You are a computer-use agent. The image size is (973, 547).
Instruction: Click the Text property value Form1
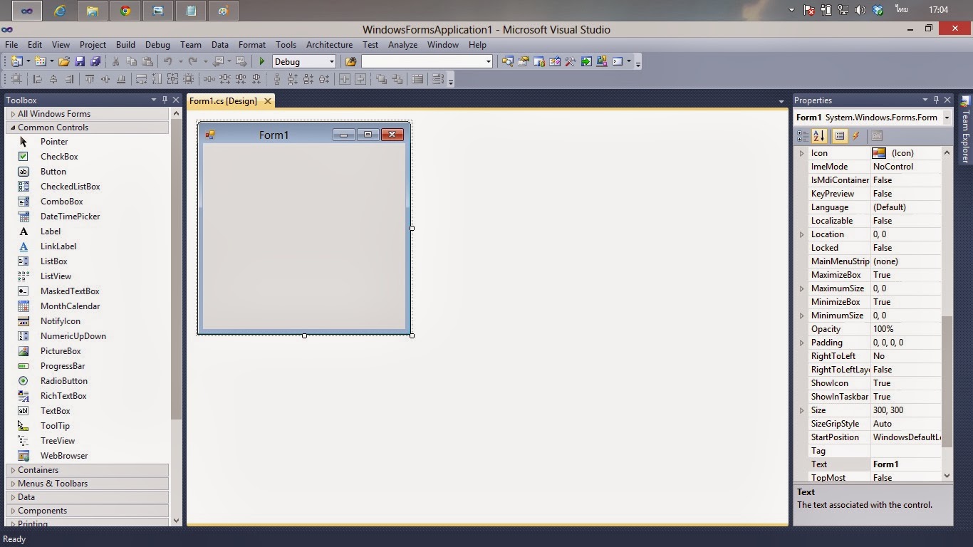click(x=906, y=464)
